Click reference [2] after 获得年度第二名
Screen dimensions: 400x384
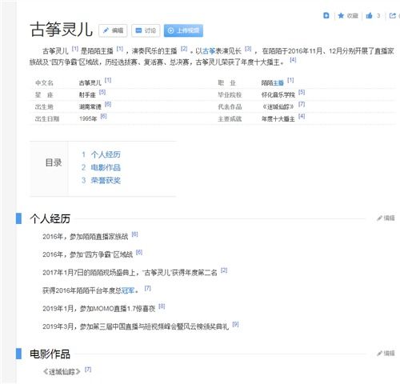point(224,270)
